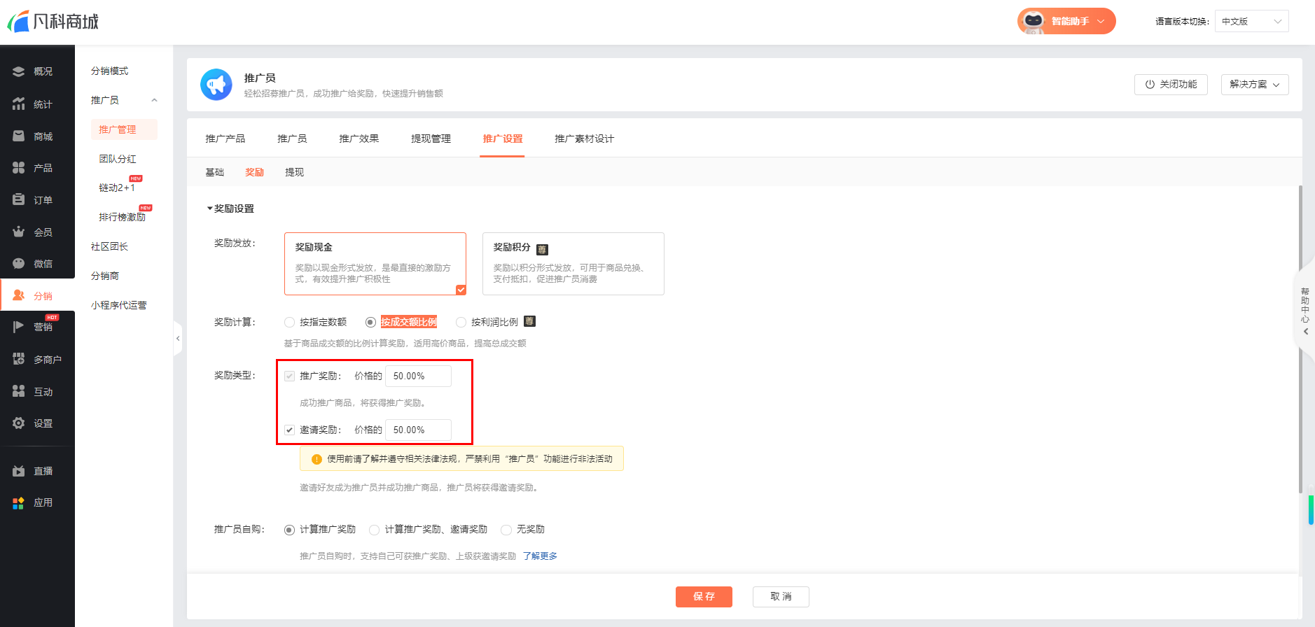Open 排行榜激励 in the sidebar
The image size is (1315, 627).
point(123,217)
